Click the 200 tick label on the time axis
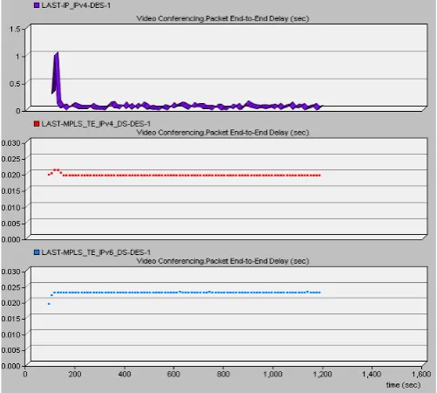 coord(75,374)
